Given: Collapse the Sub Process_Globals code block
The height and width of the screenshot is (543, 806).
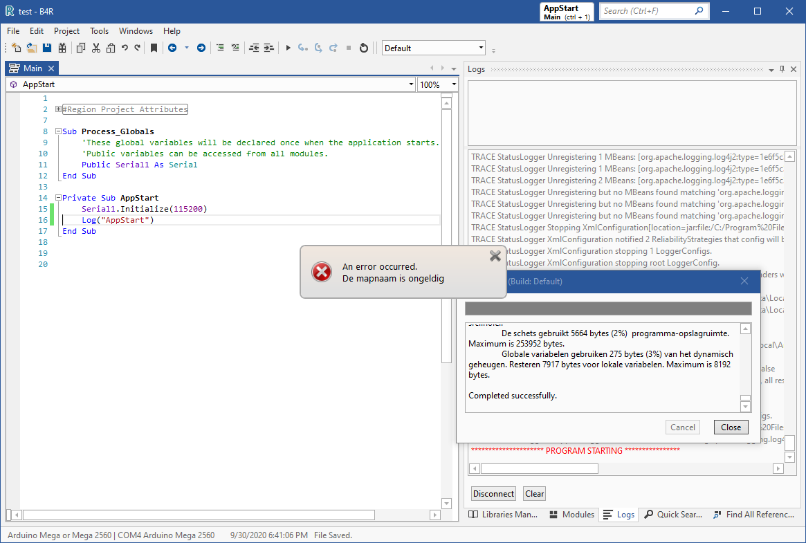Looking at the screenshot, I should point(58,131).
